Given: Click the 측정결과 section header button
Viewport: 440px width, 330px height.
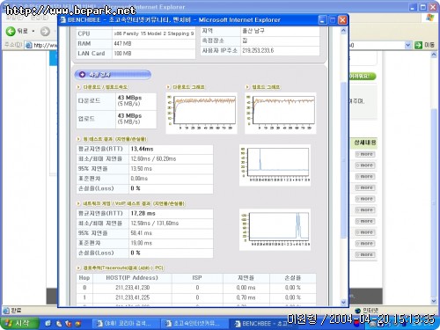Looking at the screenshot, I should pos(113,75).
